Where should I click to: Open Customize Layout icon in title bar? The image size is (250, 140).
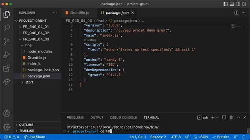point(244,4)
